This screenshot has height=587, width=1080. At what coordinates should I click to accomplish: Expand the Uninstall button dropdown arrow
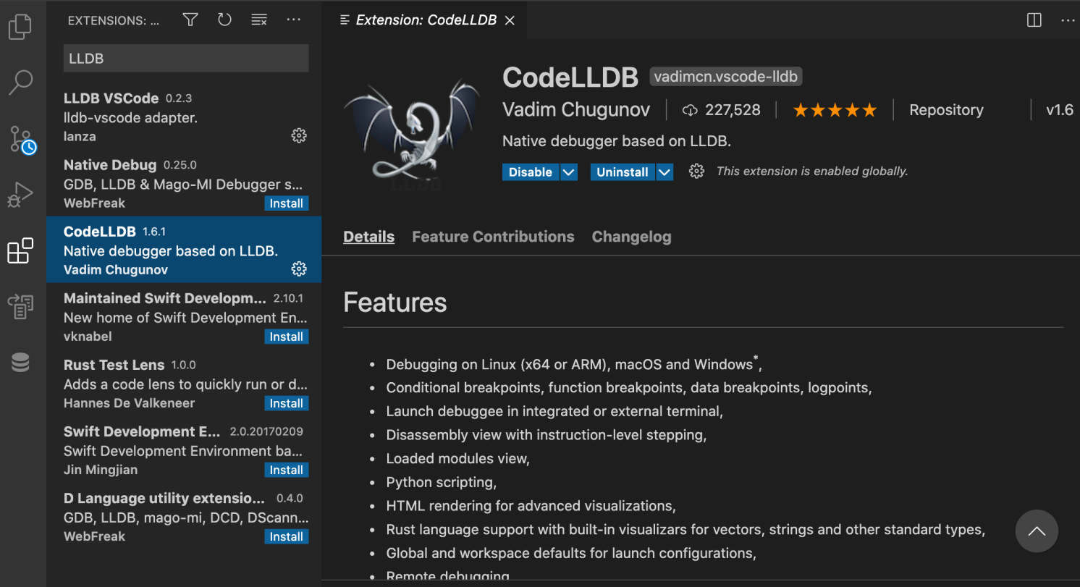[x=665, y=172]
